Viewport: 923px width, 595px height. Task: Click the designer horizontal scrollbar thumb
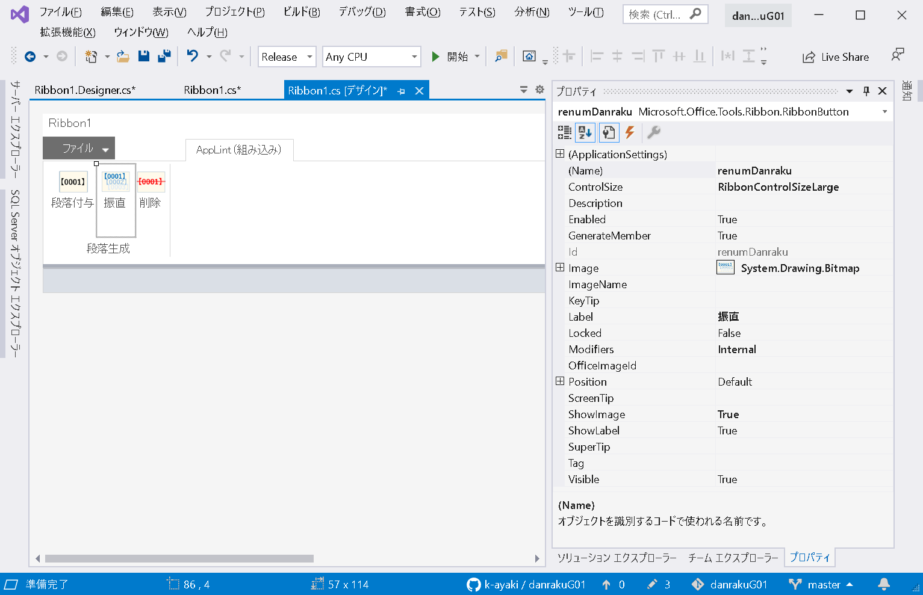click(179, 558)
